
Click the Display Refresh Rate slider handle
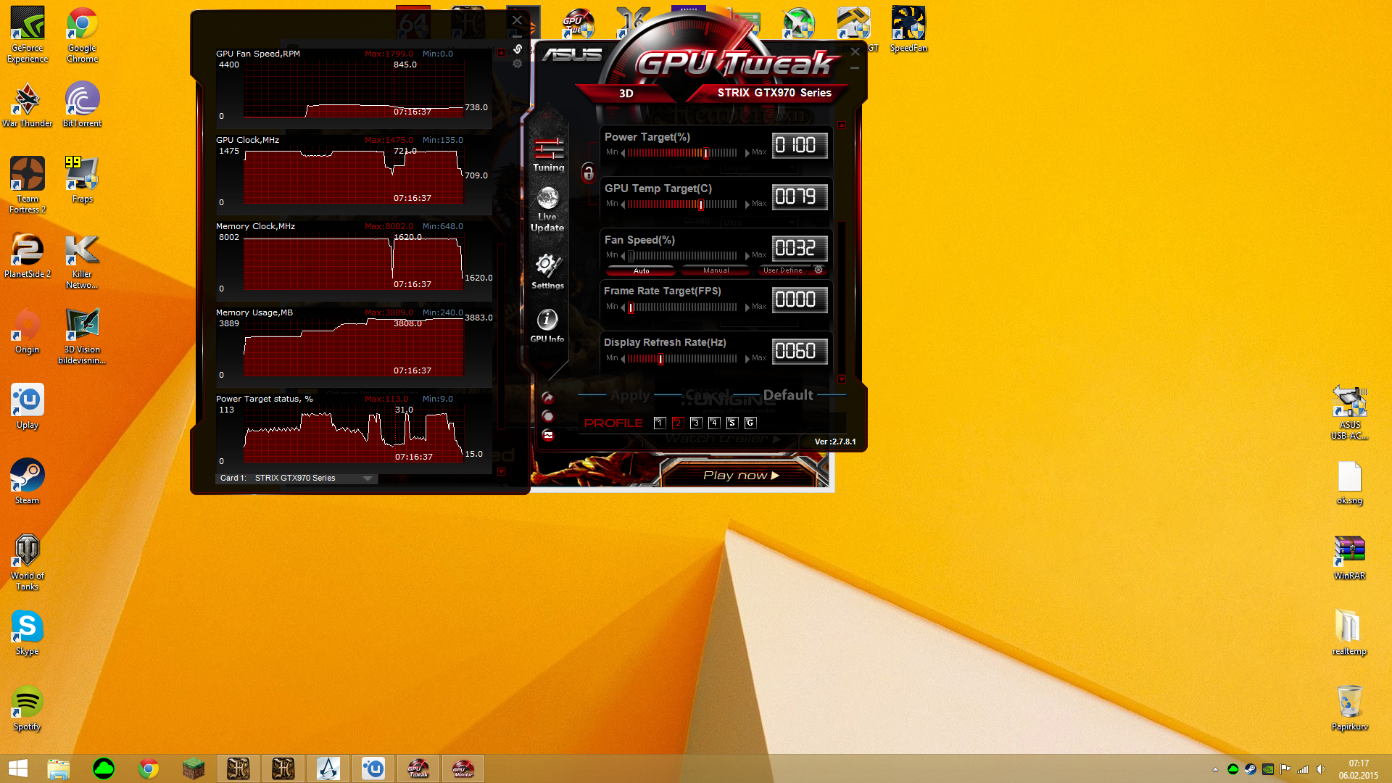[x=660, y=359]
